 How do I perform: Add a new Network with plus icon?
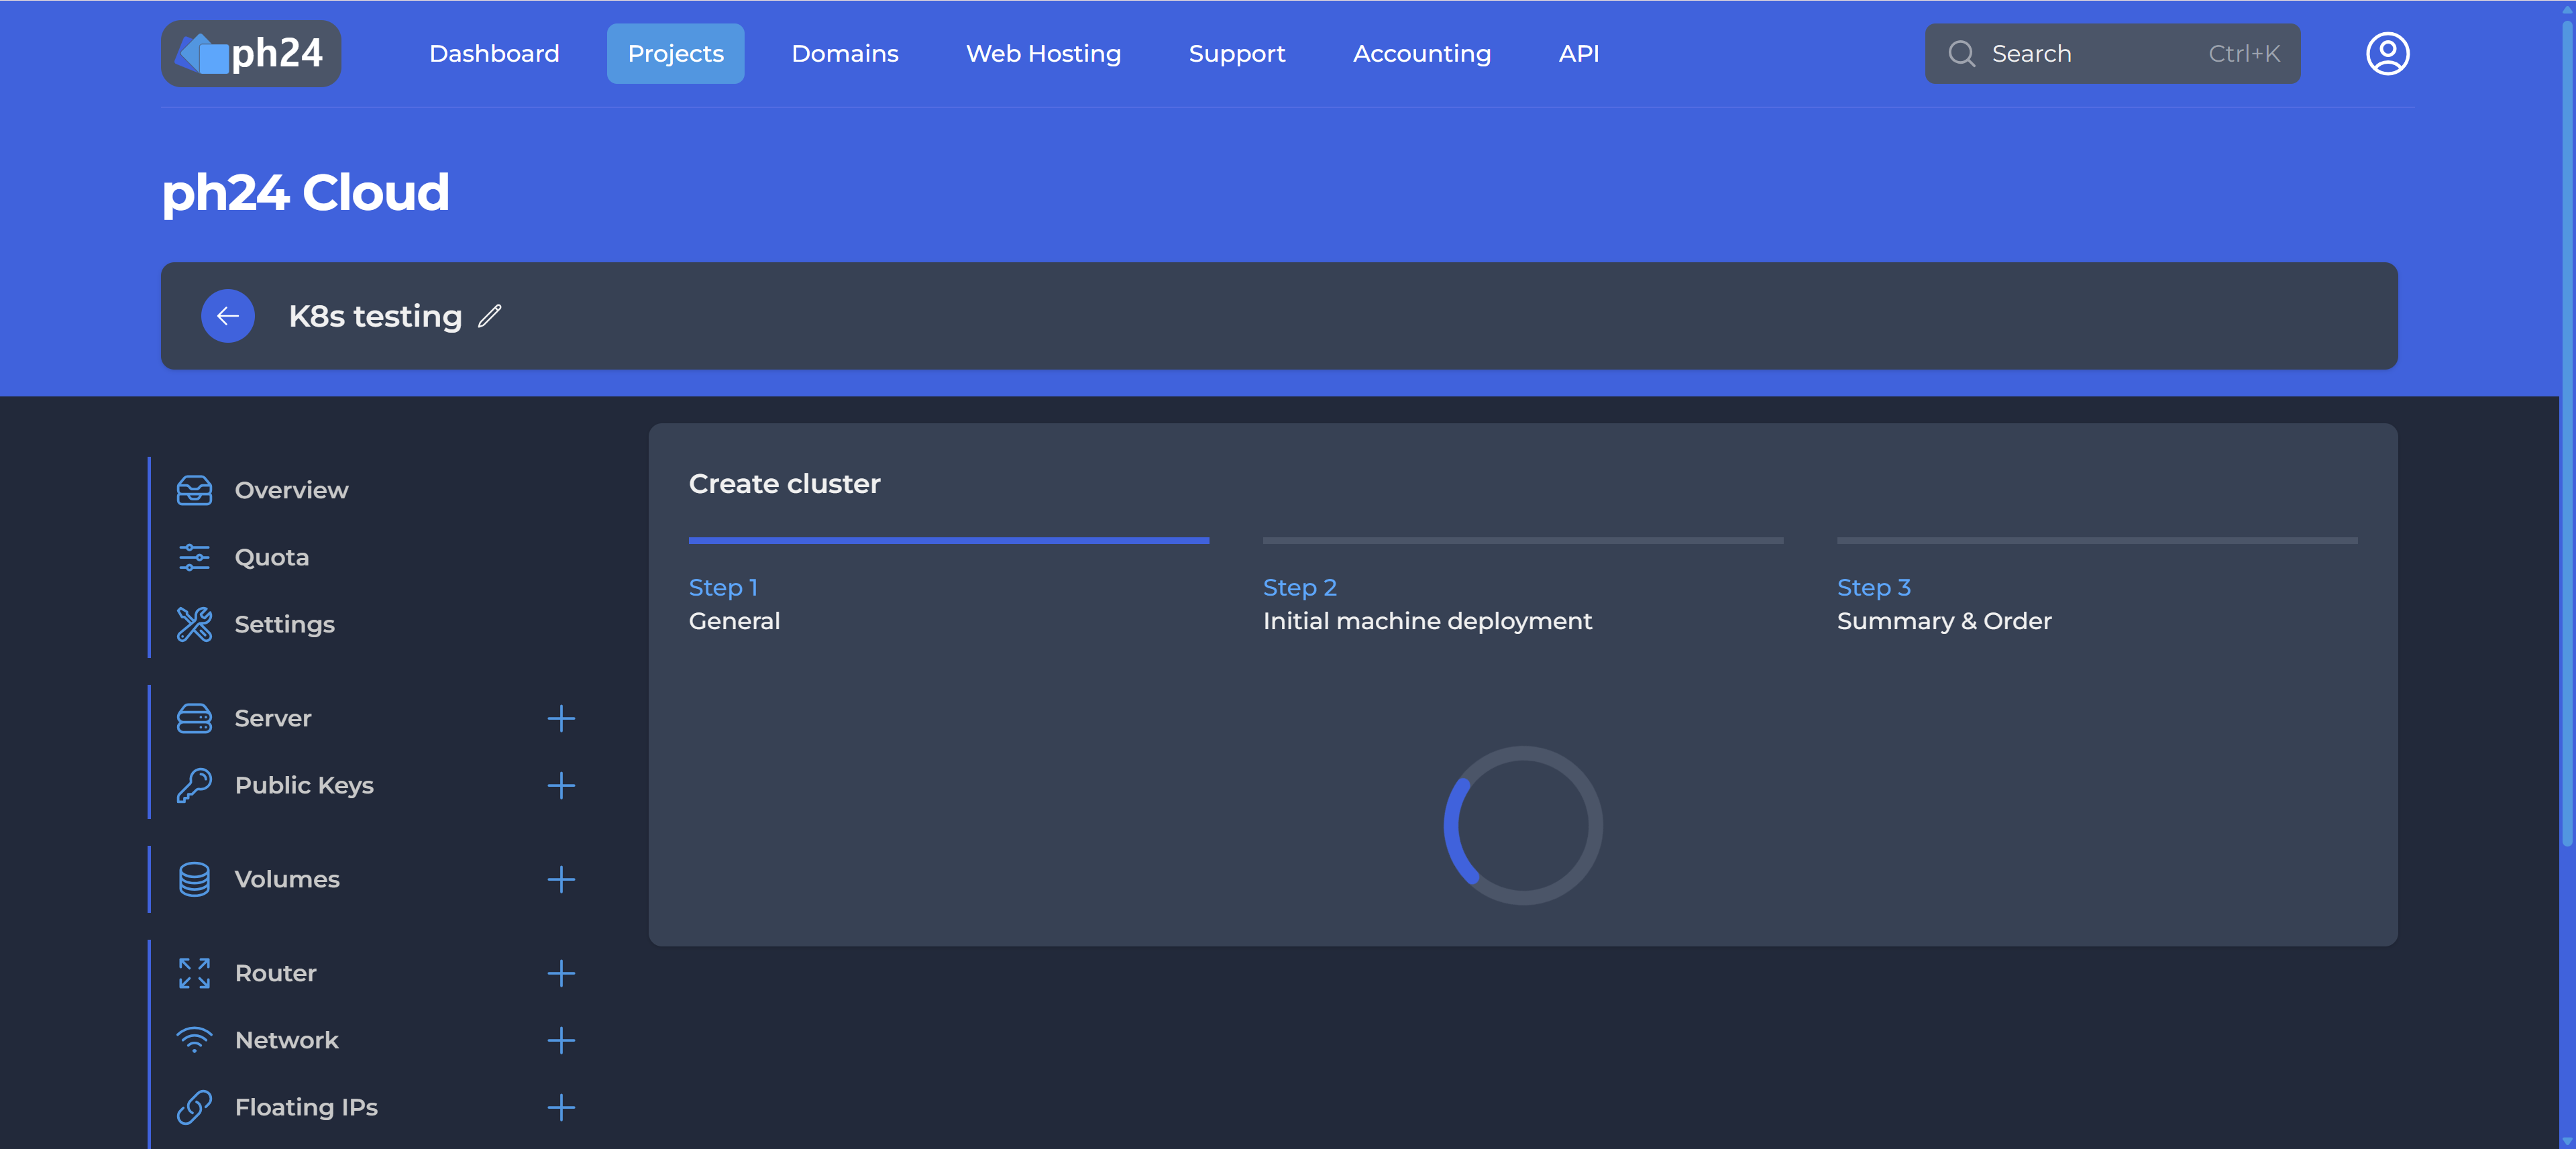point(561,1040)
